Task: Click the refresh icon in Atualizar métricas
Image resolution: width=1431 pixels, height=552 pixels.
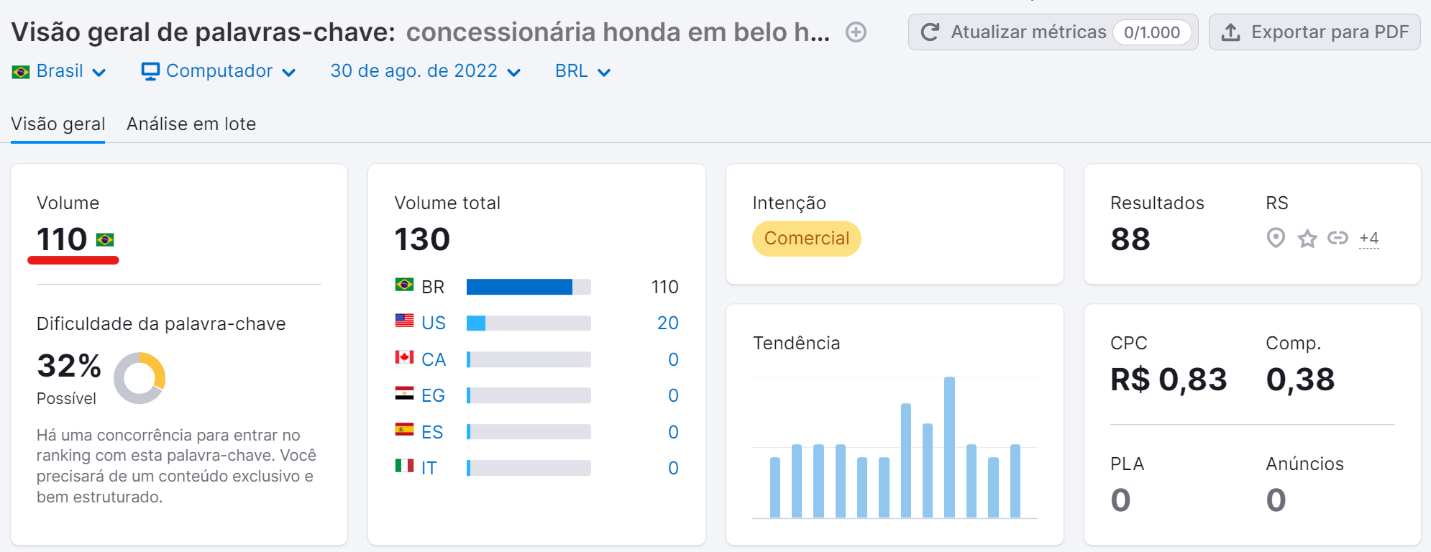Action: point(930,32)
